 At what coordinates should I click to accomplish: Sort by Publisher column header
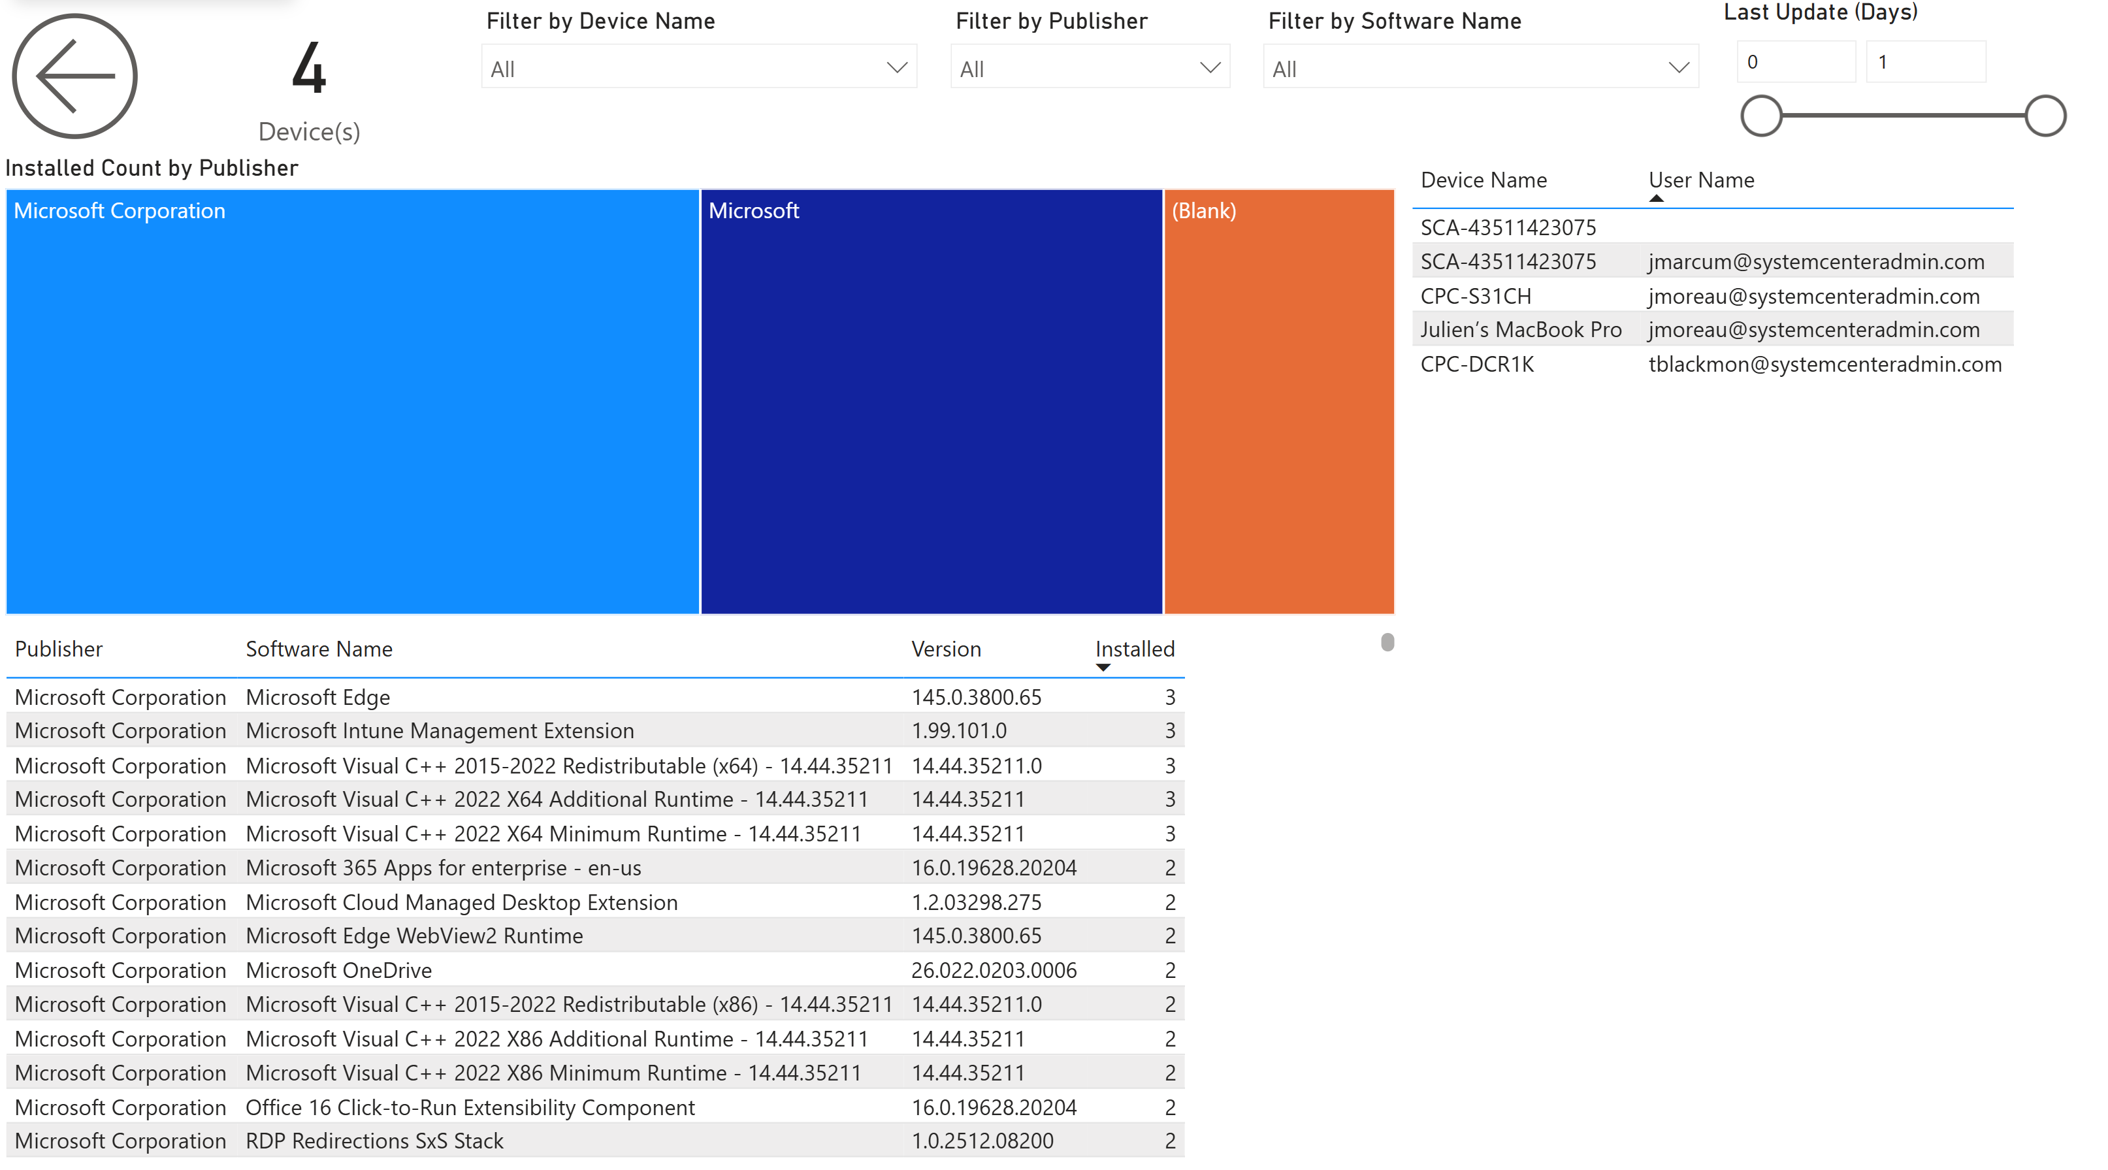point(59,649)
